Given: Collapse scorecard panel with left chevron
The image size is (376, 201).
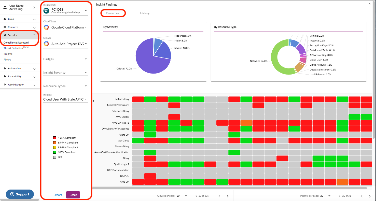Looking at the screenshot, I should [93, 101].
